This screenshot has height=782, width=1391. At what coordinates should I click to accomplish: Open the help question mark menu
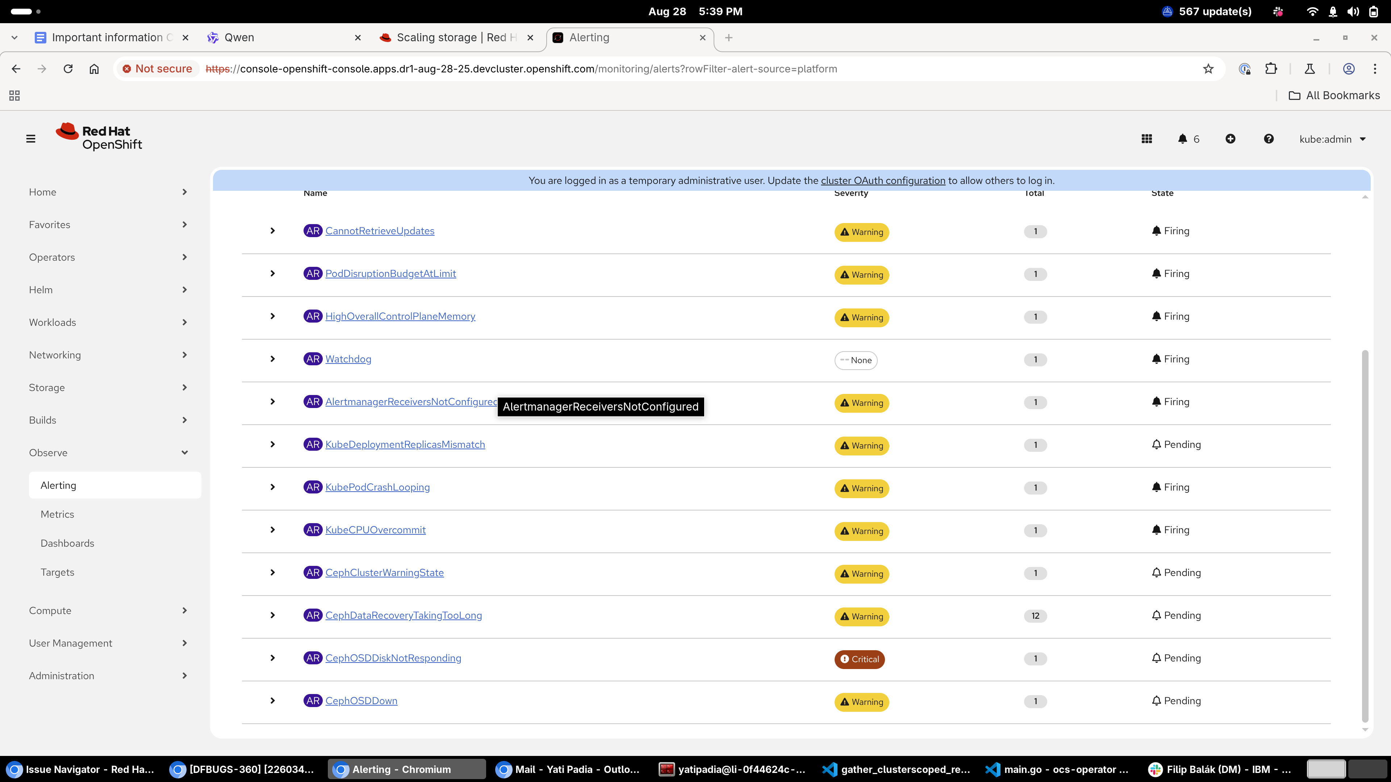pyautogui.click(x=1269, y=139)
